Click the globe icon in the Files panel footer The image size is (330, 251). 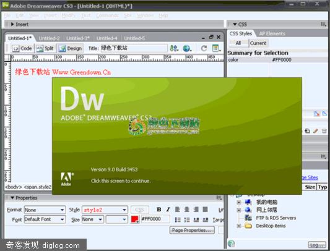[232, 244]
